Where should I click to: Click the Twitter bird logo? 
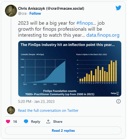(118, 8)
